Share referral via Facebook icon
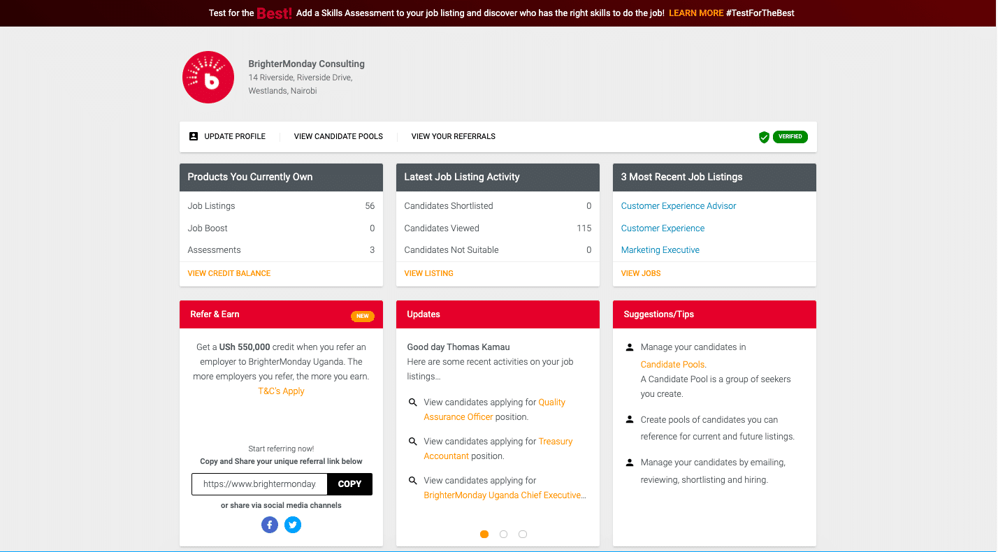 [x=270, y=525]
